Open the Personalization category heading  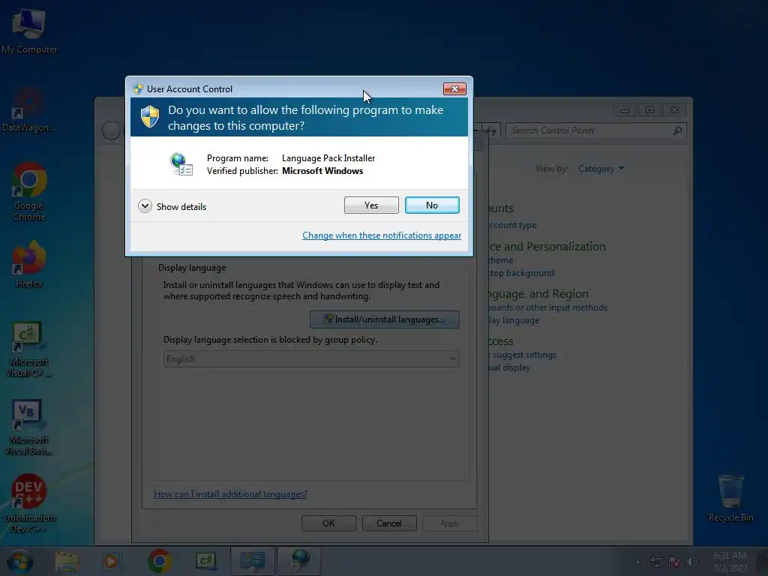(547, 246)
